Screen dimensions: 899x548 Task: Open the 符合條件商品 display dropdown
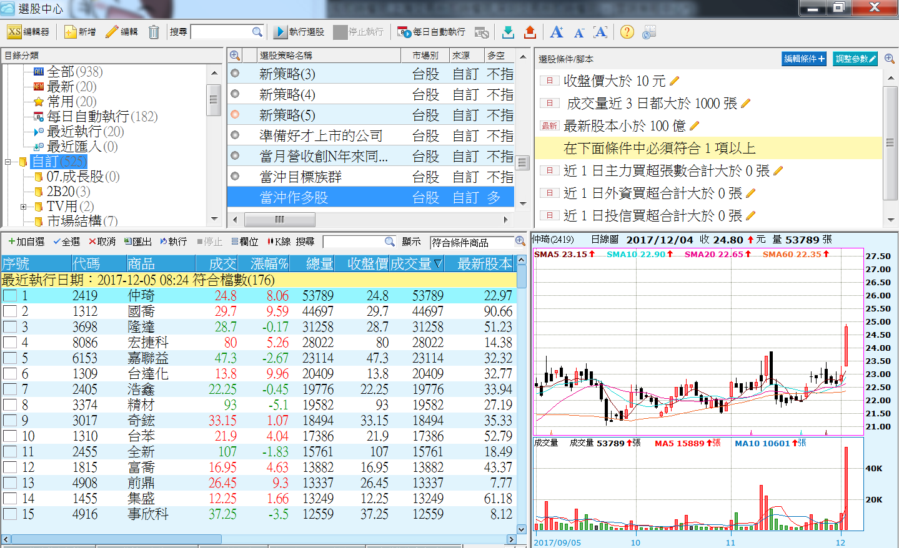(x=472, y=242)
